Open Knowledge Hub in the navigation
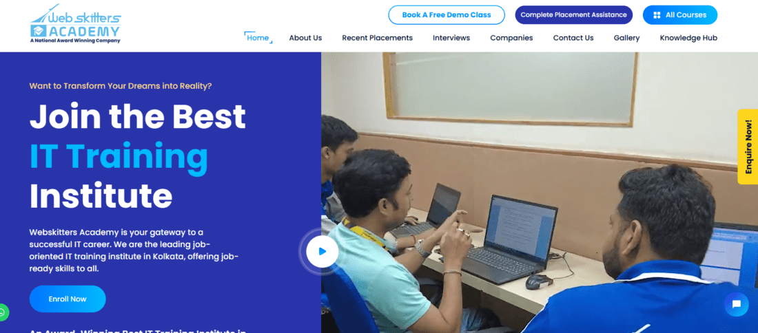 688,38
